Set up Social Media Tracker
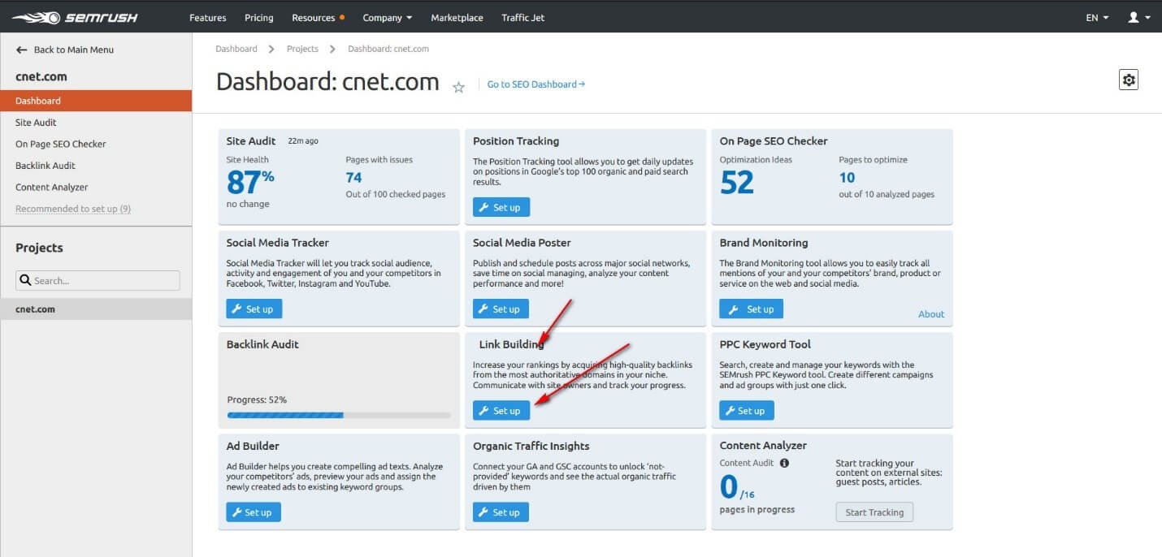 254,309
